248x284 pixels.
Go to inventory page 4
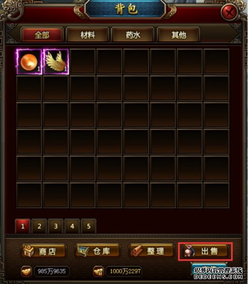pos(72,226)
